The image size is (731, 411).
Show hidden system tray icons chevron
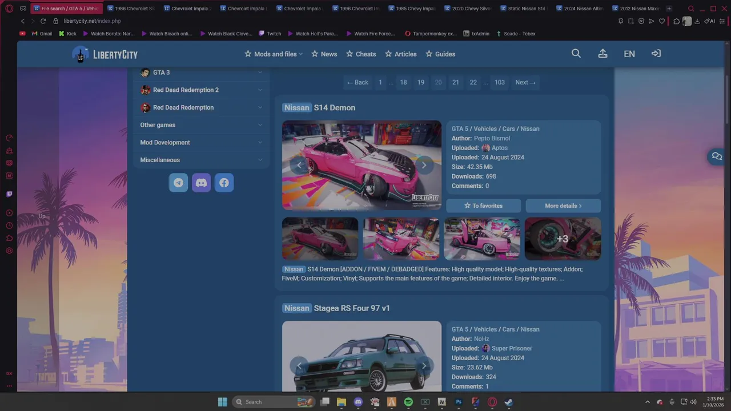[x=647, y=402]
